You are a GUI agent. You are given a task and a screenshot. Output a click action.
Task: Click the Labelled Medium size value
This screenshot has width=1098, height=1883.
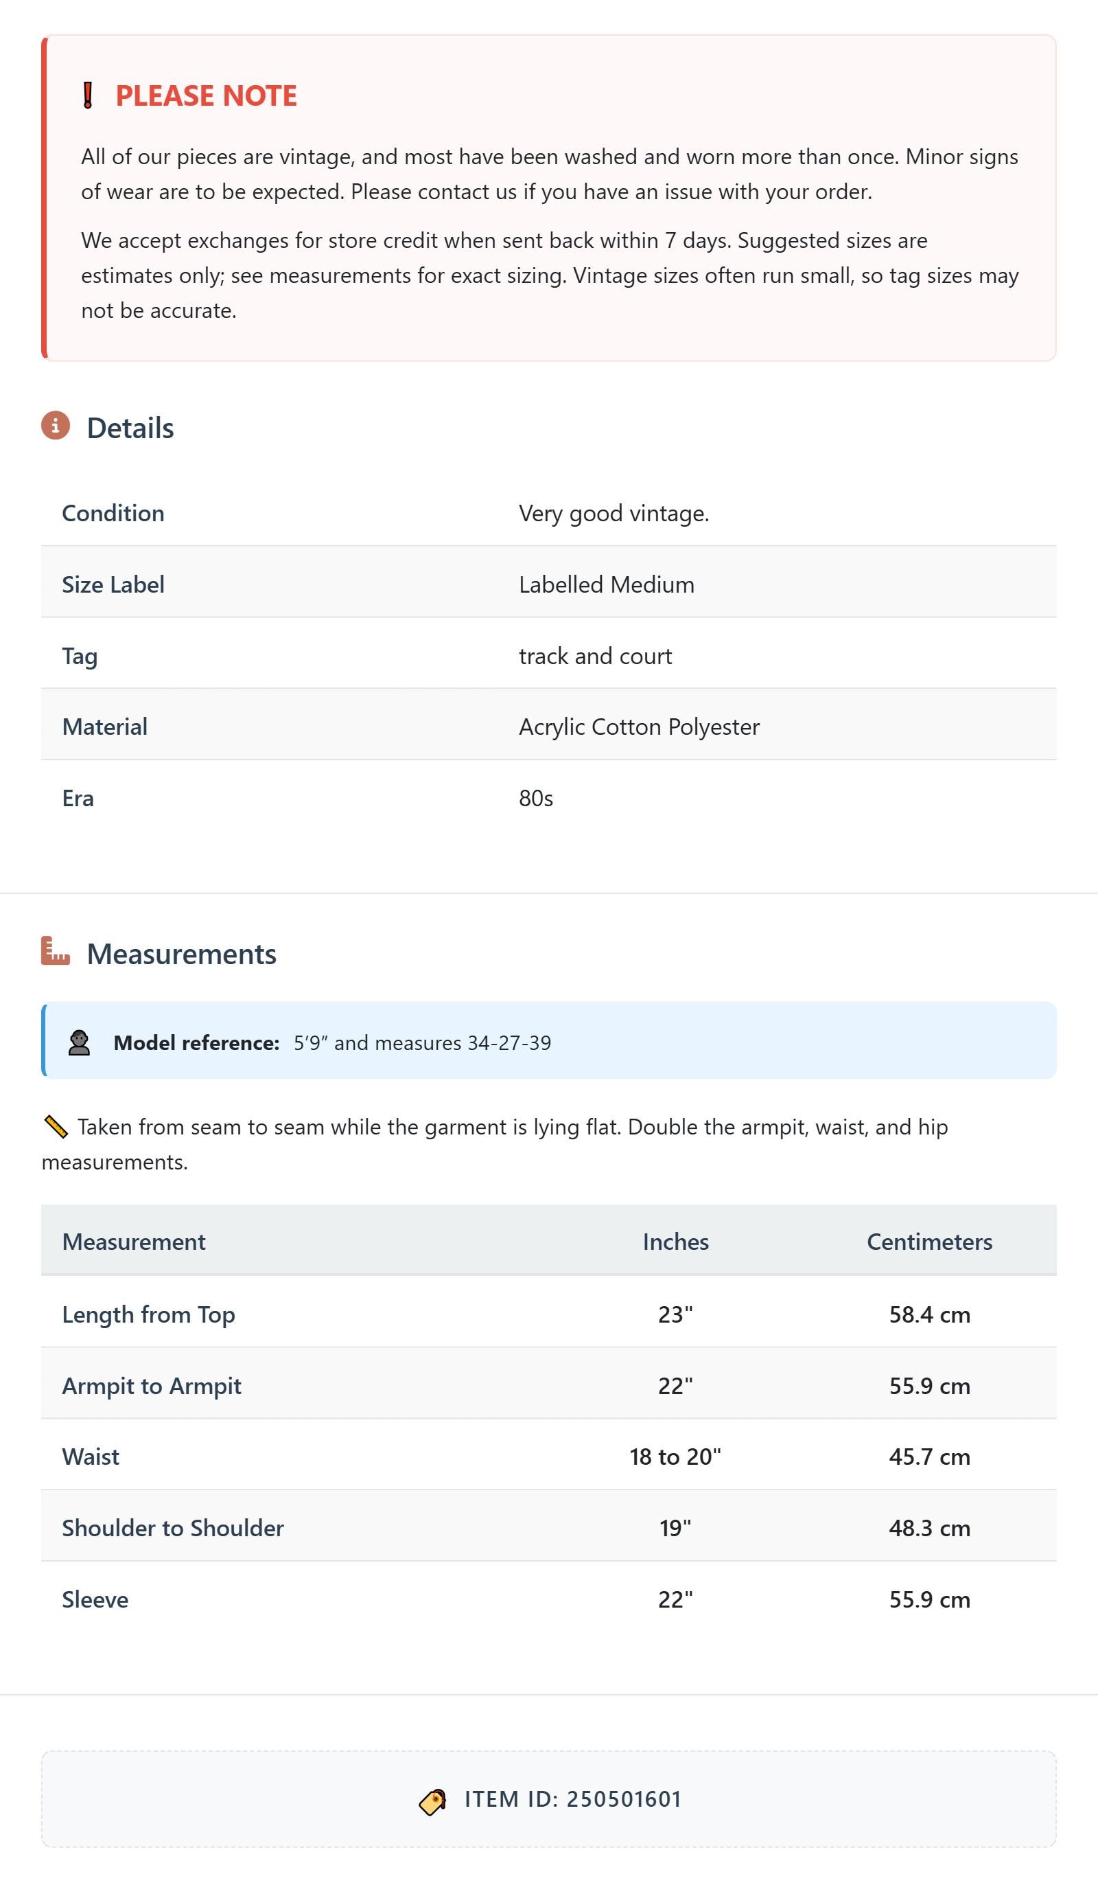(x=607, y=584)
